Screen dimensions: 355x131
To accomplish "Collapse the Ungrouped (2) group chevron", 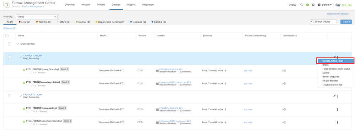I will click(18, 44).
